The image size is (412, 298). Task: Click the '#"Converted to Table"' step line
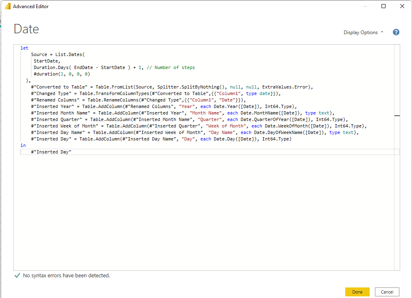pos(172,87)
